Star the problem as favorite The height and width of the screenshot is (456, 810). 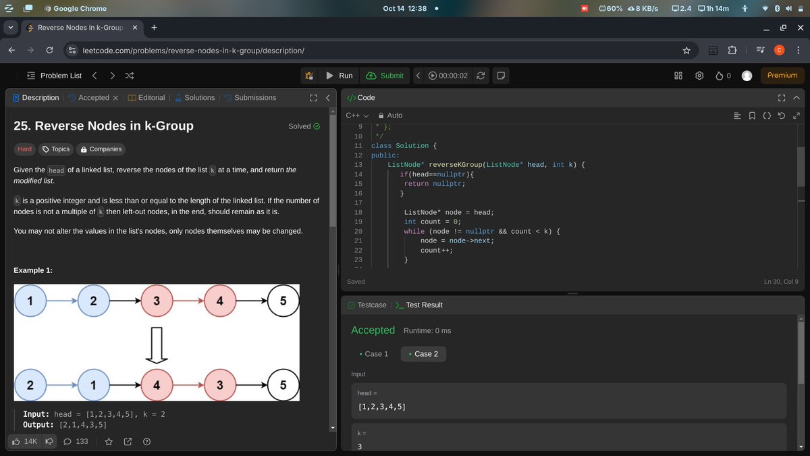click(x=109, y=442)
